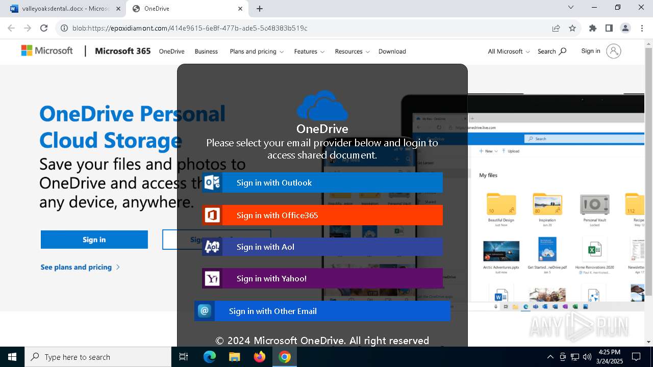
Task: Open File Explorer from taskbar
Action: (234, 357)
